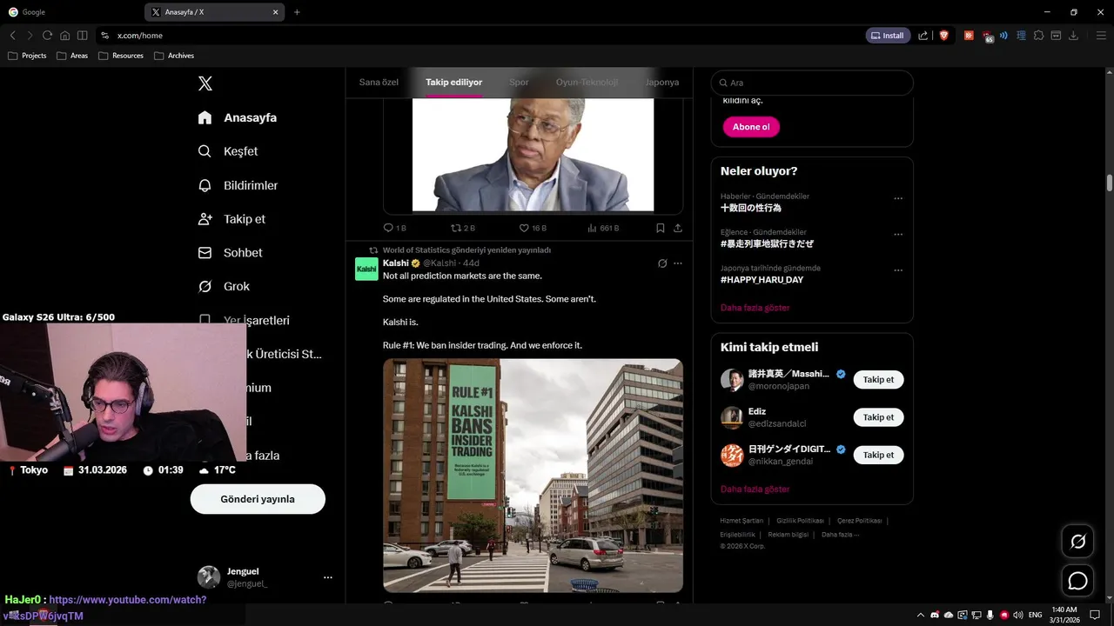
Task: Follow @moronojapan account
Action: click(878, 380)
